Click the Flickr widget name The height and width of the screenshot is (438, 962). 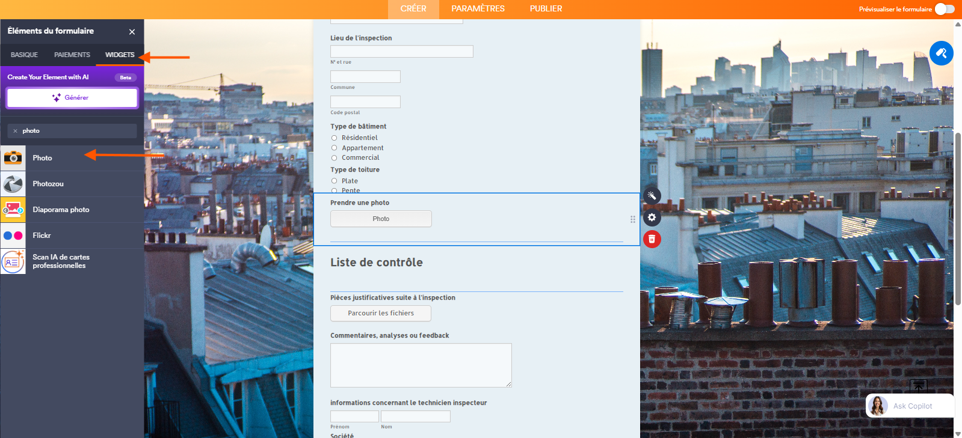(x=42, y=236)
